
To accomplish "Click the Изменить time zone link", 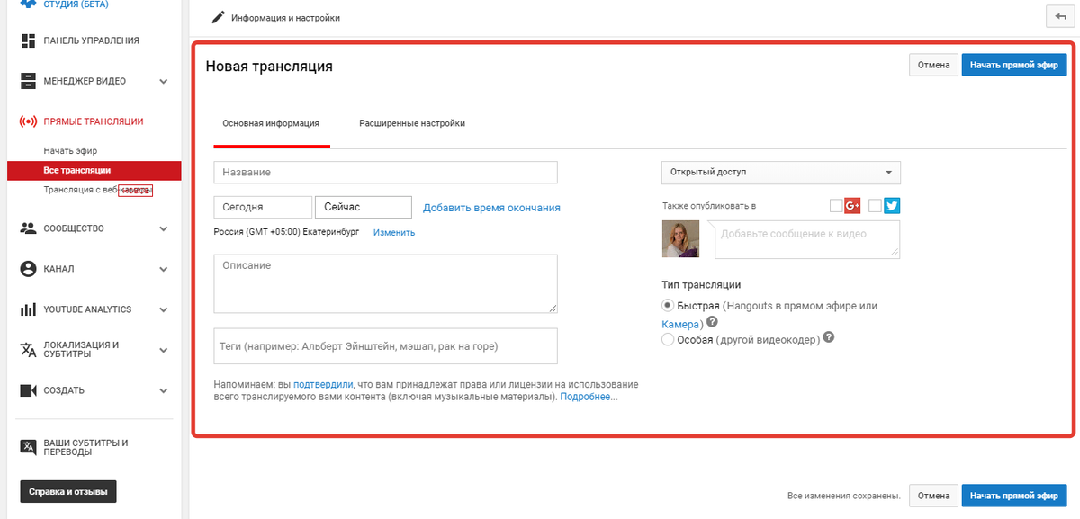I will coord(394,232).
